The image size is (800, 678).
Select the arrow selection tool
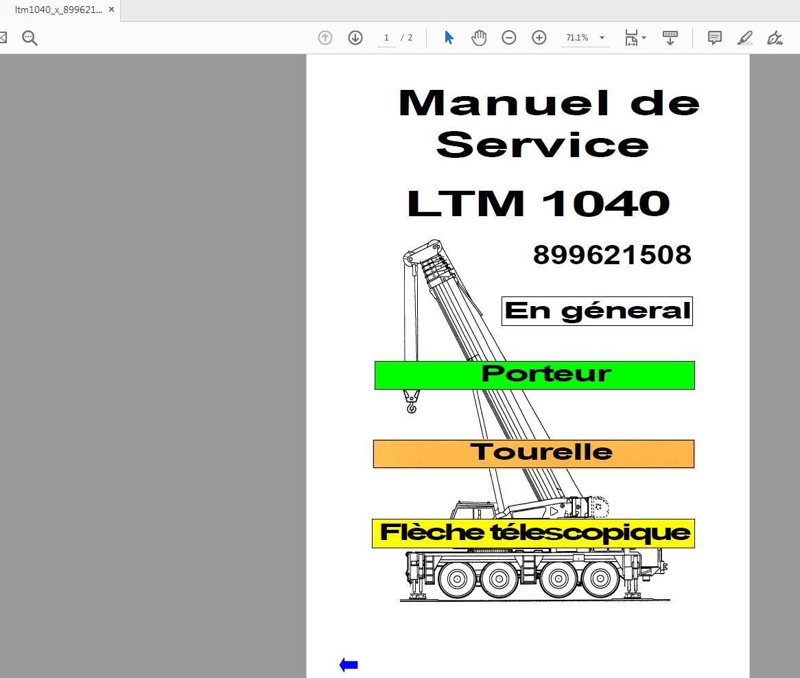coord(449,38)
